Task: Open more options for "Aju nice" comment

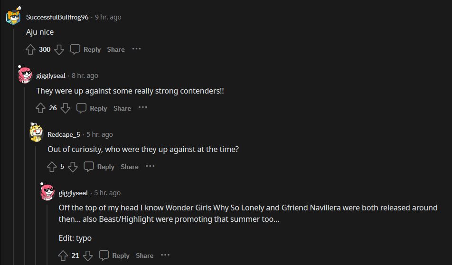Action: point(136,49)
